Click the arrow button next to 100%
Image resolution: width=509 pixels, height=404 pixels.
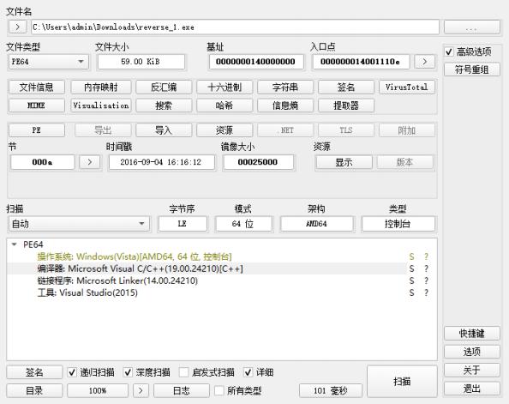pyautogui.click(x=141, y=390)
